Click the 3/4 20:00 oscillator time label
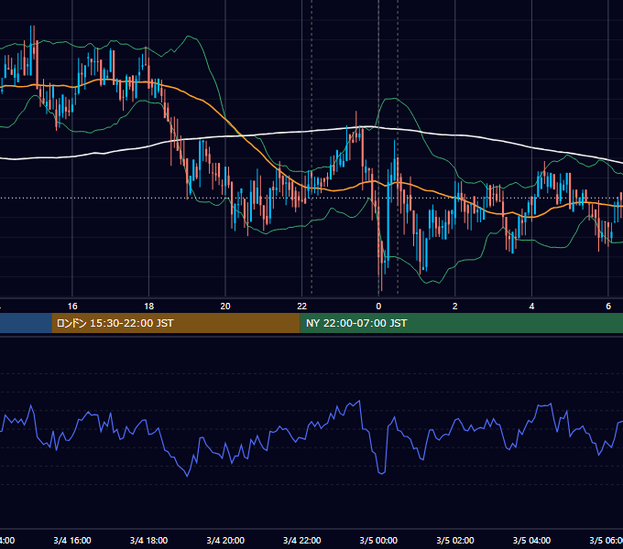Viewport: 623px width, 549px height. tap(225, 540)
